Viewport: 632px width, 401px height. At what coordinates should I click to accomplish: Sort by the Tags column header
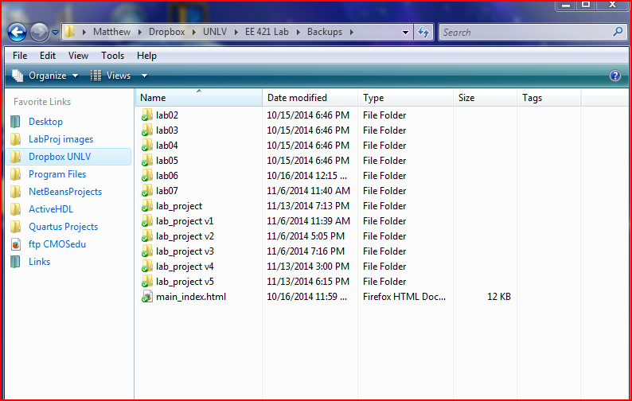[549, 98]
